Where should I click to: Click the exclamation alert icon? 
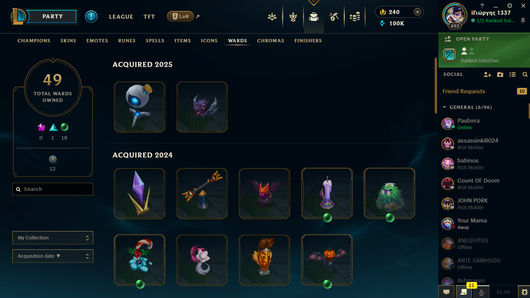click(91, 17)
